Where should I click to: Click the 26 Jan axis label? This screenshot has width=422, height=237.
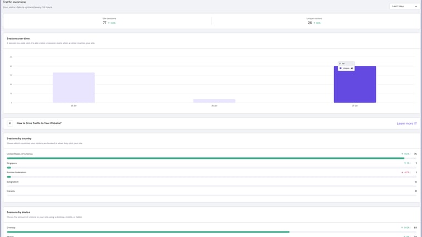point(214,106)
